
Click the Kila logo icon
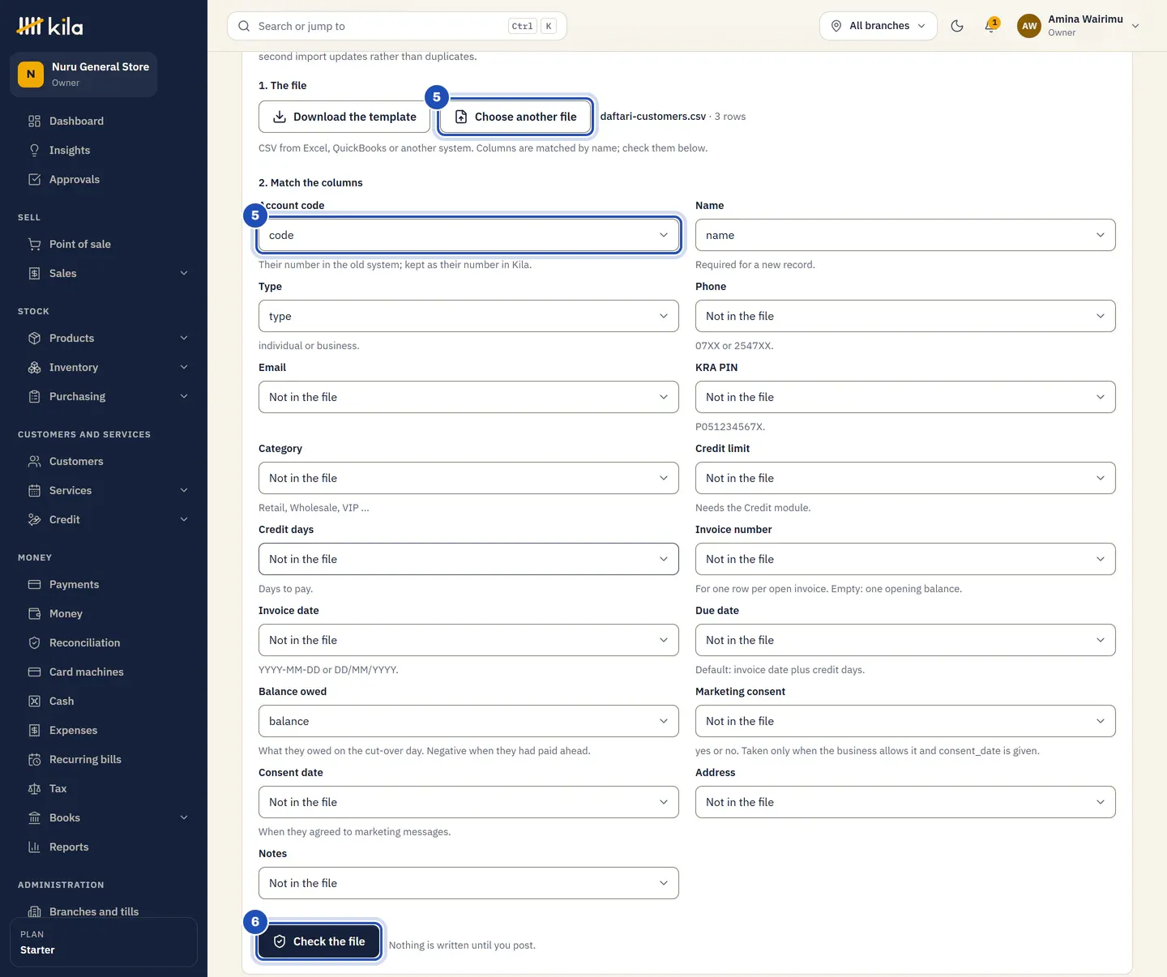[30, 26]
